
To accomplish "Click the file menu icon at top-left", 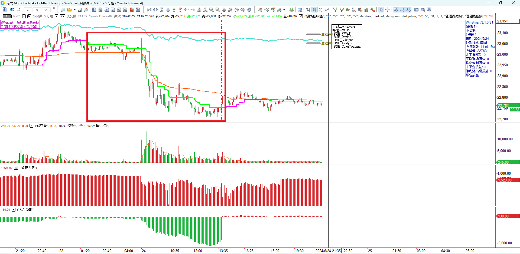I will click(5, 9).
